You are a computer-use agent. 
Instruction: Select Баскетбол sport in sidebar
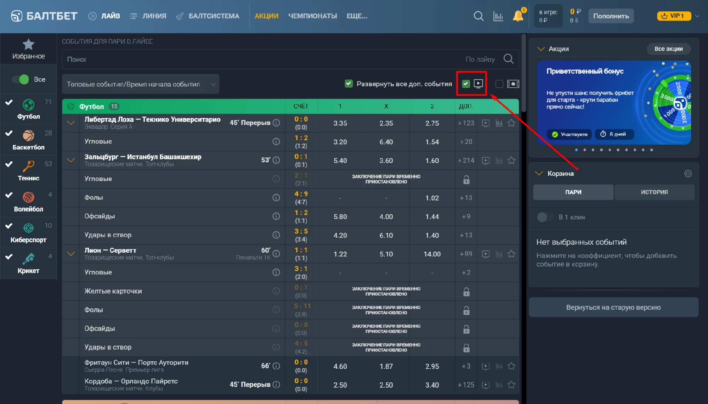click(28, 140)
